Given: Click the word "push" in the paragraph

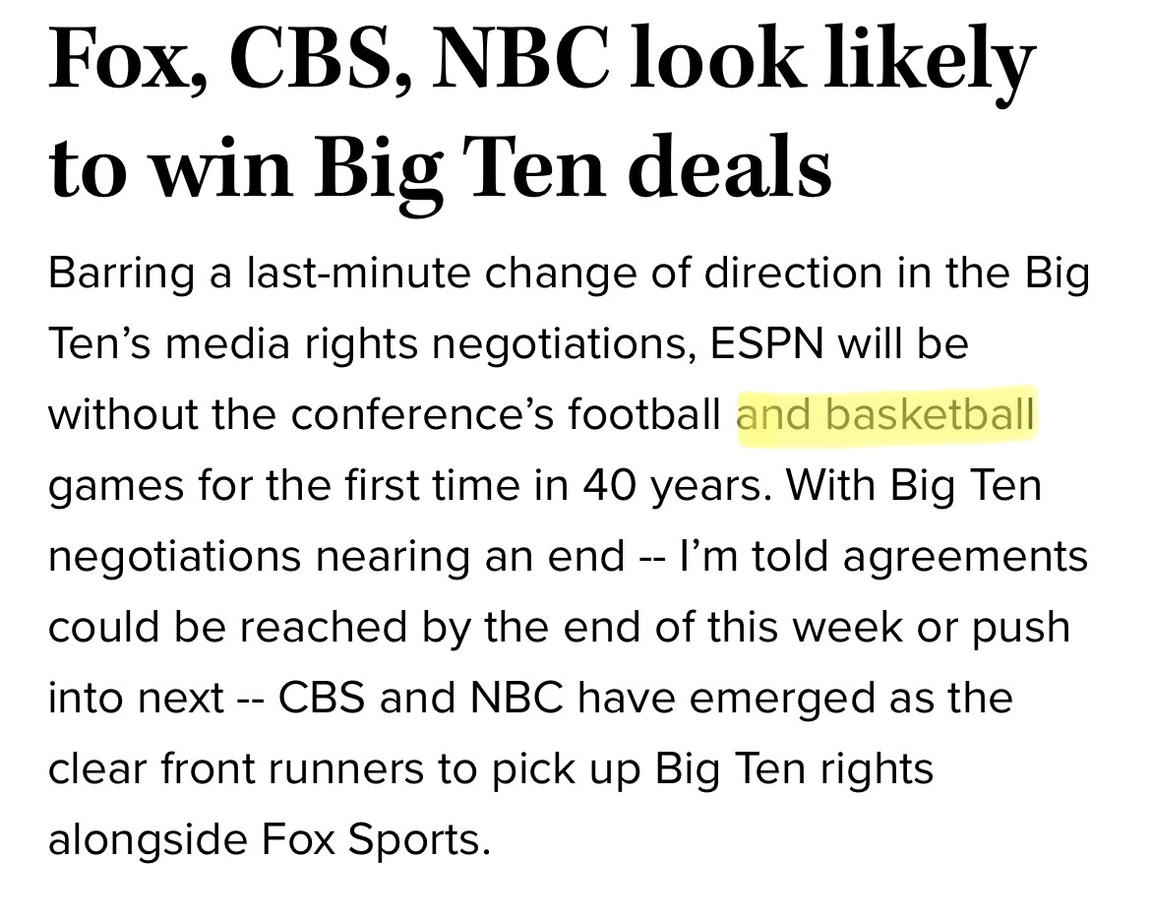Looking at the screenshot, I should (x=1021, y=627).
